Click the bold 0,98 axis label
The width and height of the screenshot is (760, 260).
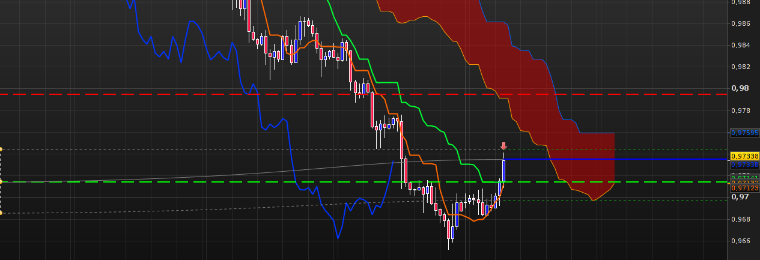740,88
